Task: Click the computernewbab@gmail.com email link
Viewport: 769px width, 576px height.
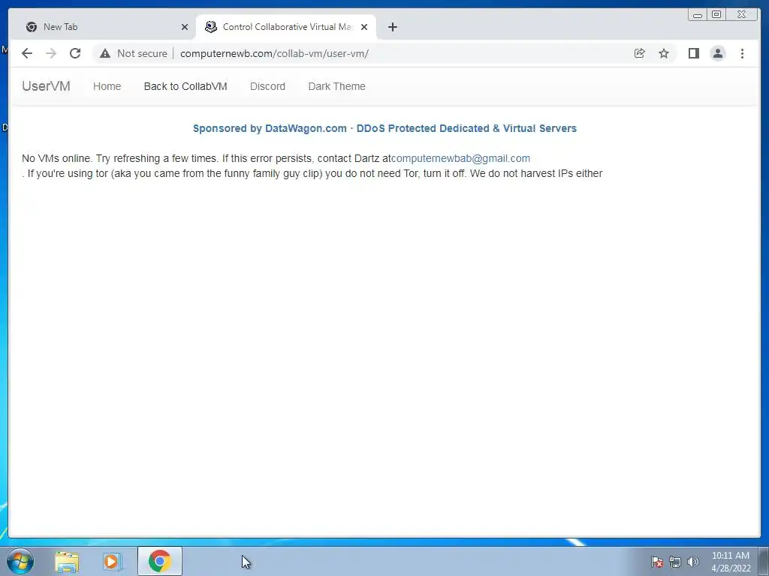Action: 460,158
